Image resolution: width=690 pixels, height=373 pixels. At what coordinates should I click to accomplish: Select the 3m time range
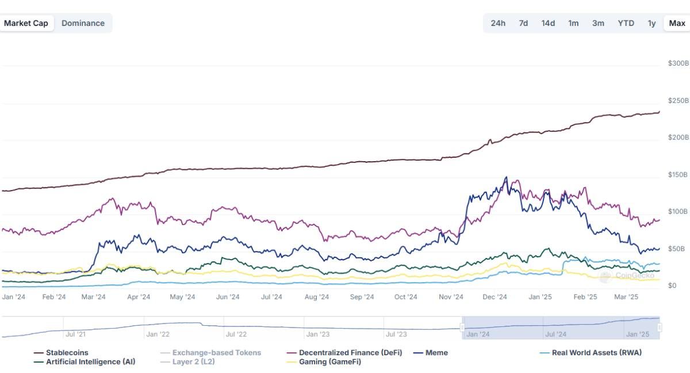coord(598,23)
